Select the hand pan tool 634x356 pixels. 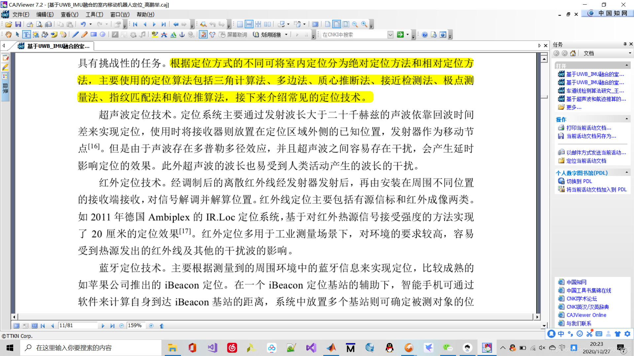8,35
